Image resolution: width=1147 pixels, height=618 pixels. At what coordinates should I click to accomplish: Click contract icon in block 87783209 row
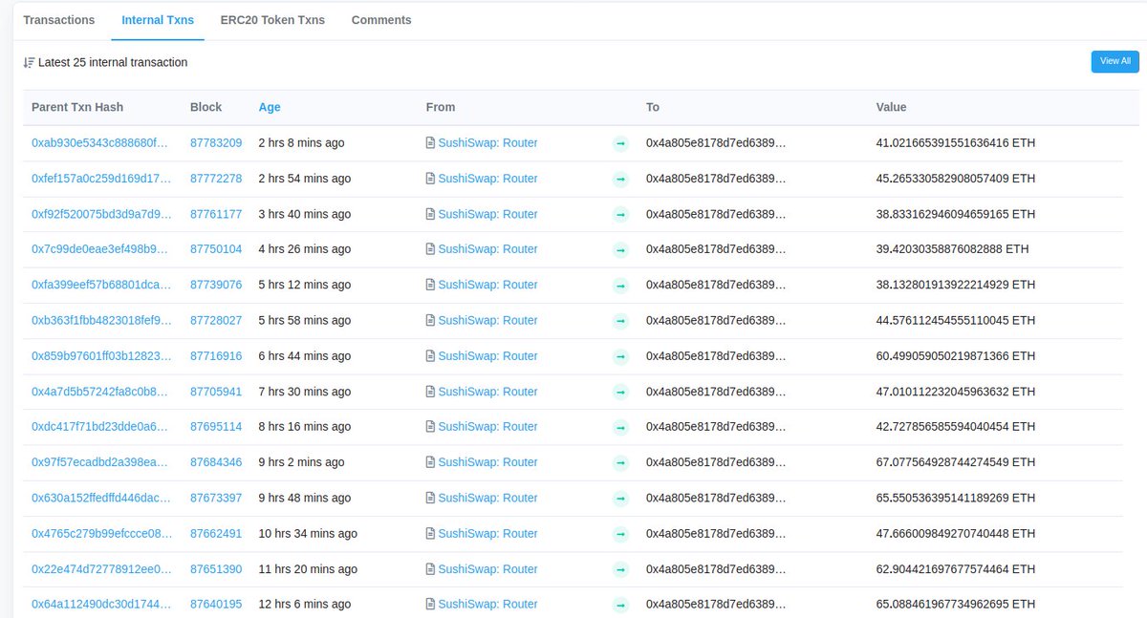click(430, 143)
